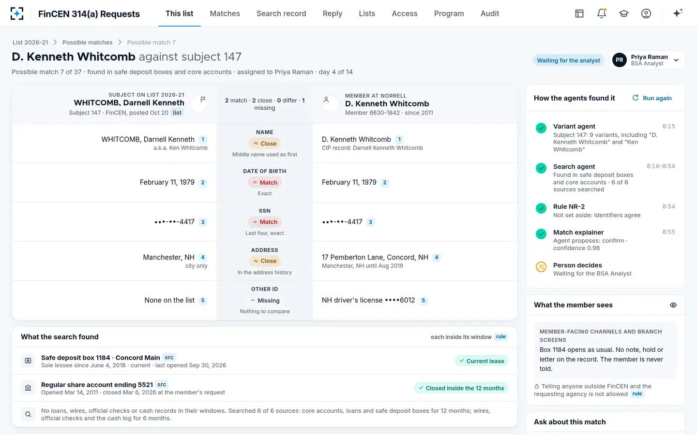Open the AI sparkle assistant icon
697x435 pixels.
point(678,13)
